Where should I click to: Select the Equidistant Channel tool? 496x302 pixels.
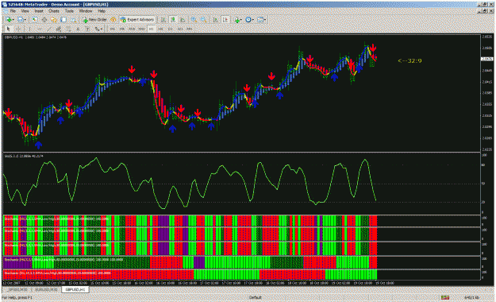pos(59,29)
